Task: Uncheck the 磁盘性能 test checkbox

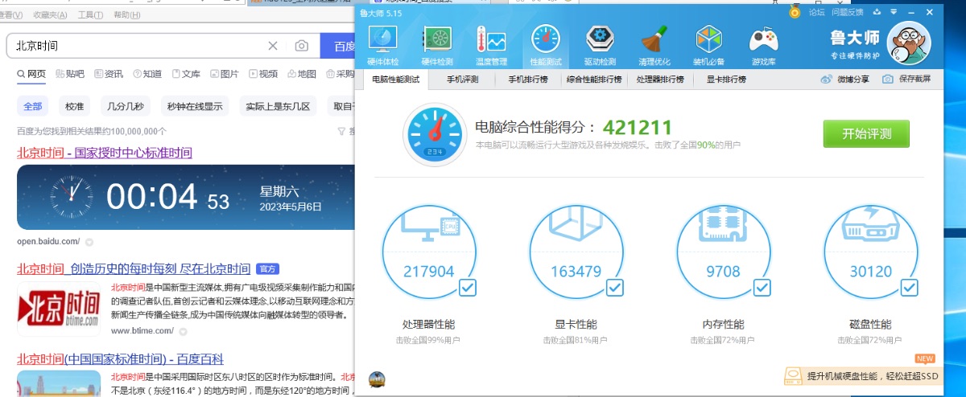Action: (910, 287)
